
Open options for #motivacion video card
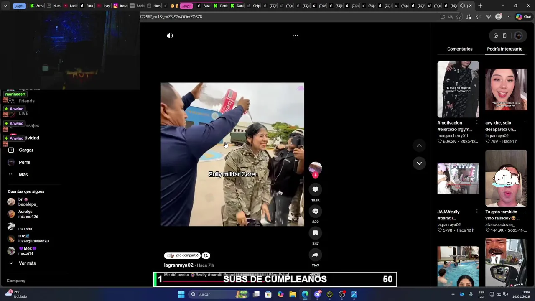(x=477, y=122)
